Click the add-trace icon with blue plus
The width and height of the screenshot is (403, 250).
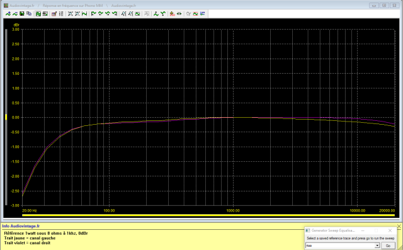(x=8, y=14)
